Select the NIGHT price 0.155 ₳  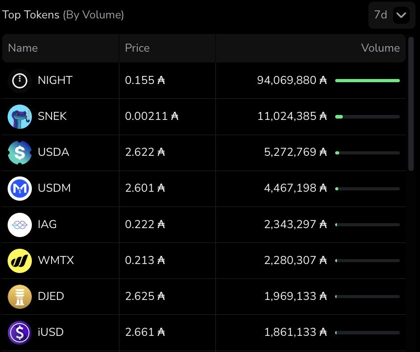tap(145, 80)
